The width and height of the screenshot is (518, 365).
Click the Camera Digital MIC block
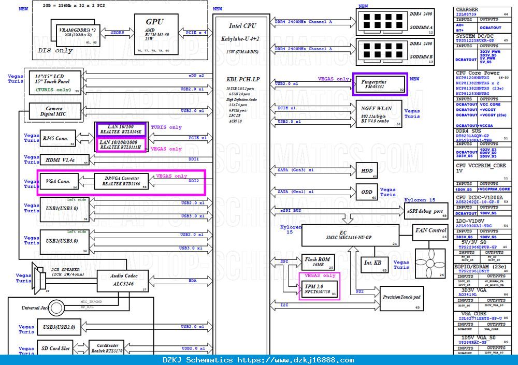[x=55, y=111]
